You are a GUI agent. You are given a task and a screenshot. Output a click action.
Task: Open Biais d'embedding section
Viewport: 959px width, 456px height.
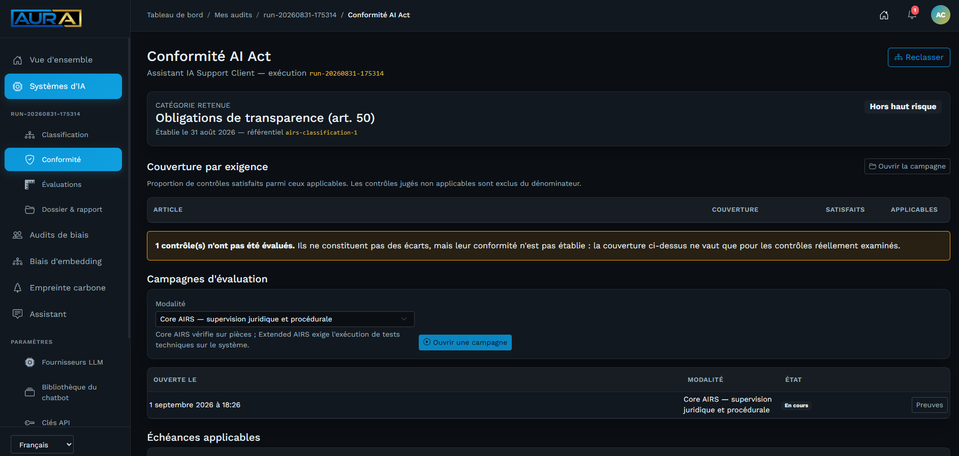point(65,262)
